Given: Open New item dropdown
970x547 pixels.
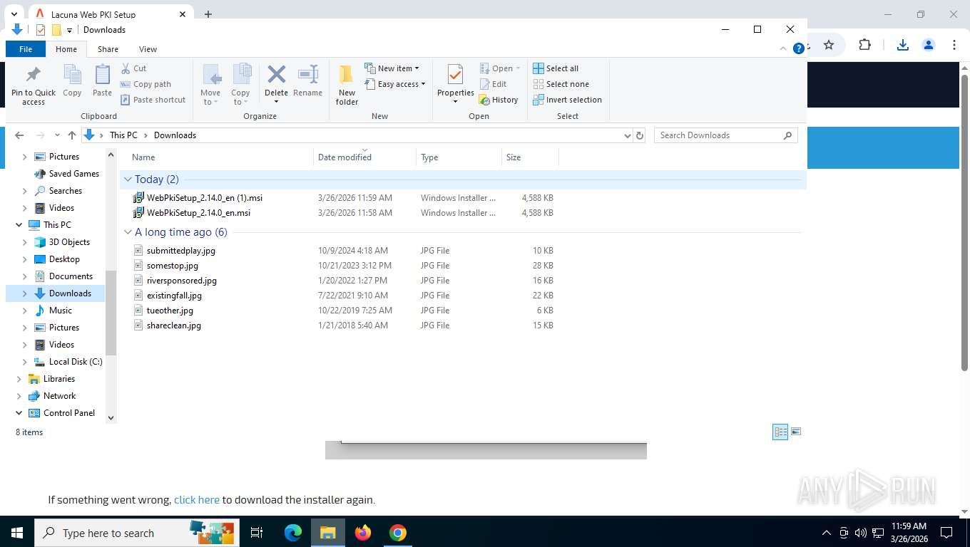Looking at the screenshot, I should click(x=392, y=68).
